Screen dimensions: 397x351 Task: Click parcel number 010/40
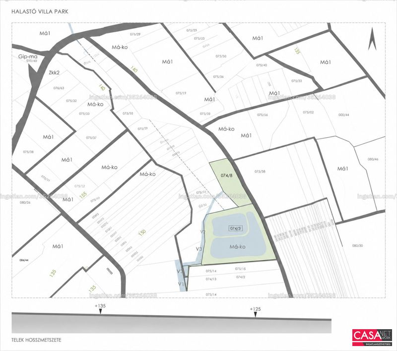pyautogui.click(x=32, y=60)
